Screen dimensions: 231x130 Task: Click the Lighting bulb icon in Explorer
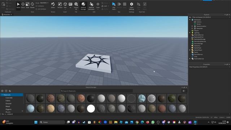pyautogui.click(x=192, y=33)
